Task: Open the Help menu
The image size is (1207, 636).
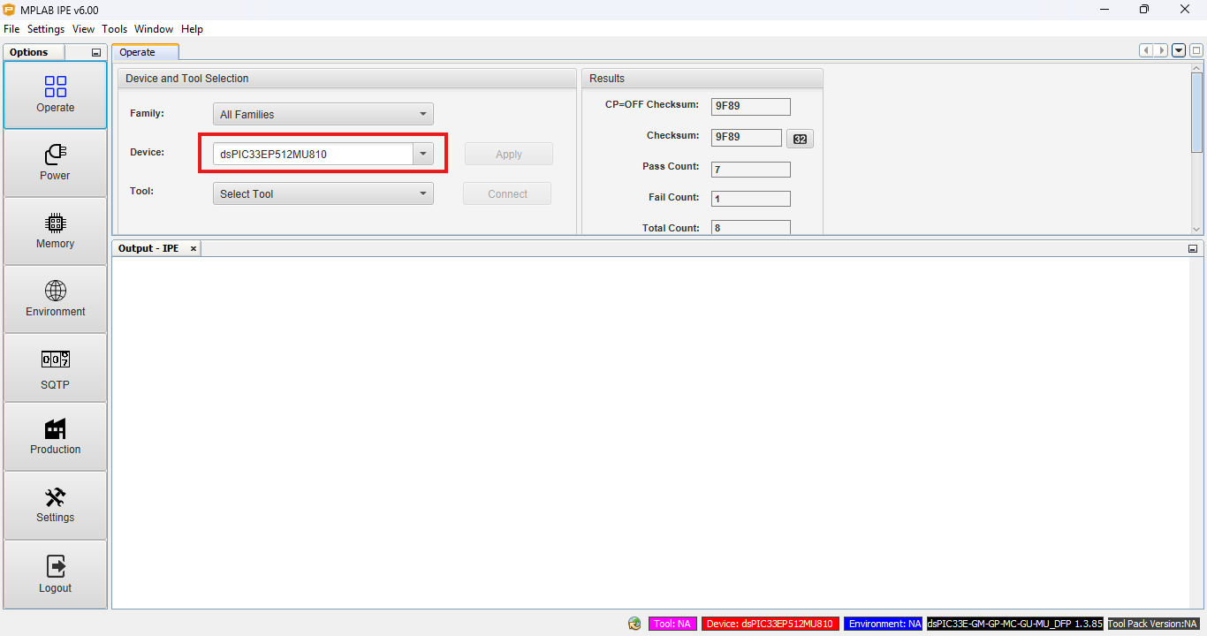Action: pos(192,29)
